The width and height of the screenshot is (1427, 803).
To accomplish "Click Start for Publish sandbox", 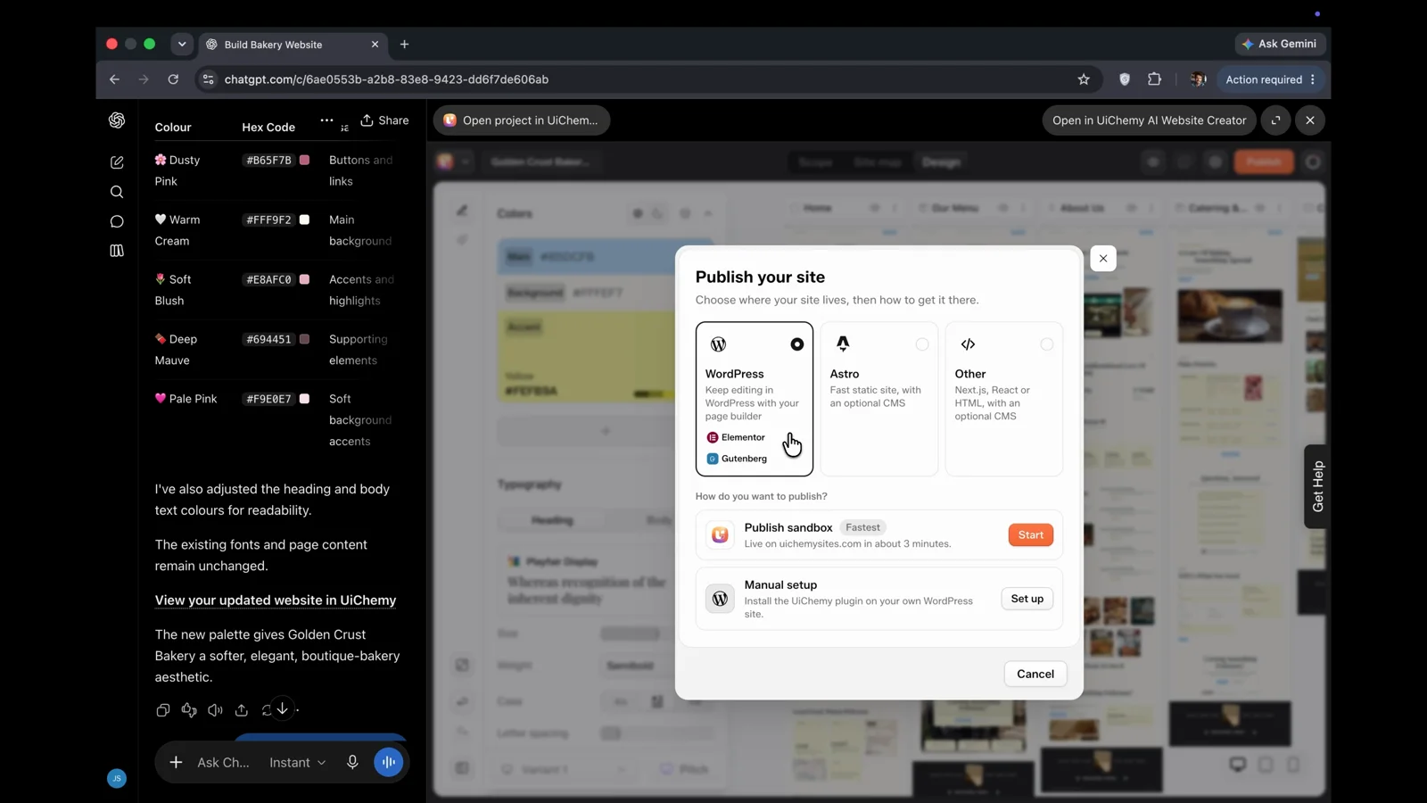I will click(1030, 534).
